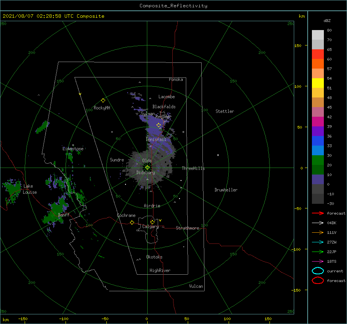Select the red 65 dBZ color swatch
This screenshot has width=347, height=324.
[318, 54]
